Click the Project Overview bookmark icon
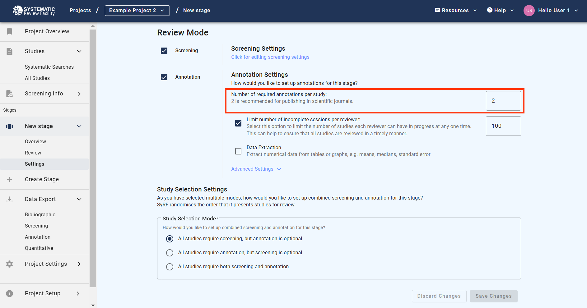Screen dimensions: 587x308 [9, 31]
